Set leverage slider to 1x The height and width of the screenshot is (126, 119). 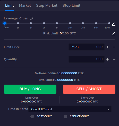18,23
